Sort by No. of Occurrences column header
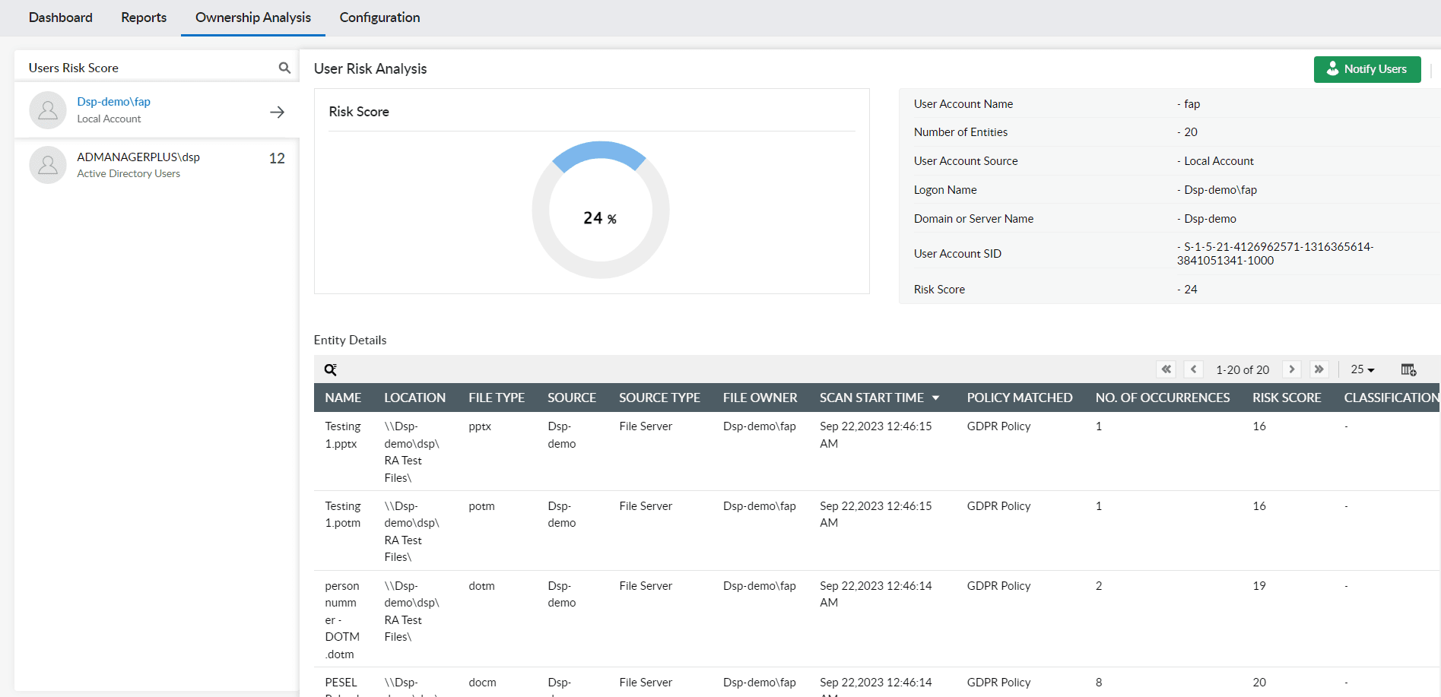The height and width of the screenshot is (697, 1441). pyautogui.click(x=1162, y=398)
